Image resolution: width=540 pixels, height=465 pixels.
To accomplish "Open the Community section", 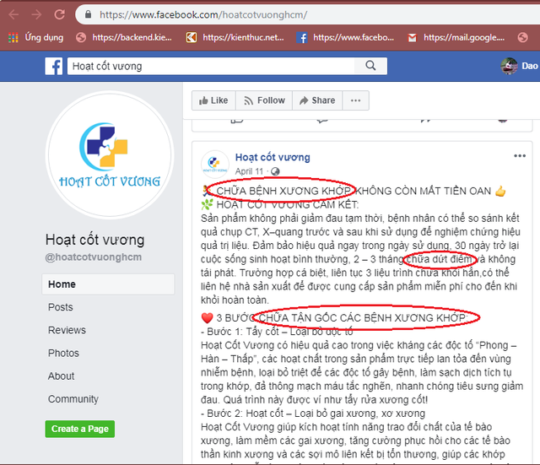I will point(73,399).
